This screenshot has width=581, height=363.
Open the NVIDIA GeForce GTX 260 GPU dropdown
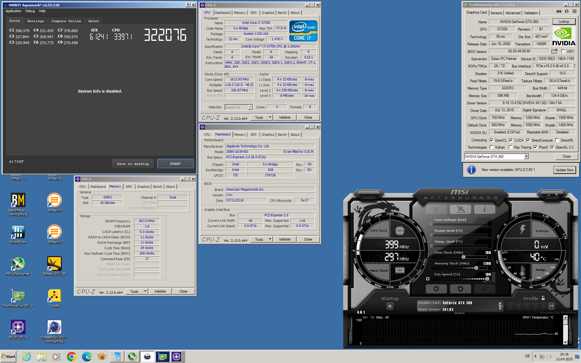tap(526, 156)
